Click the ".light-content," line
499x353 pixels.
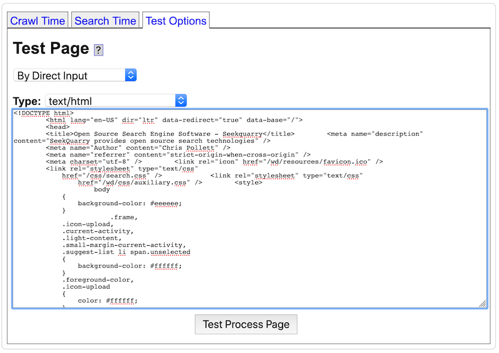click(92, 238)
